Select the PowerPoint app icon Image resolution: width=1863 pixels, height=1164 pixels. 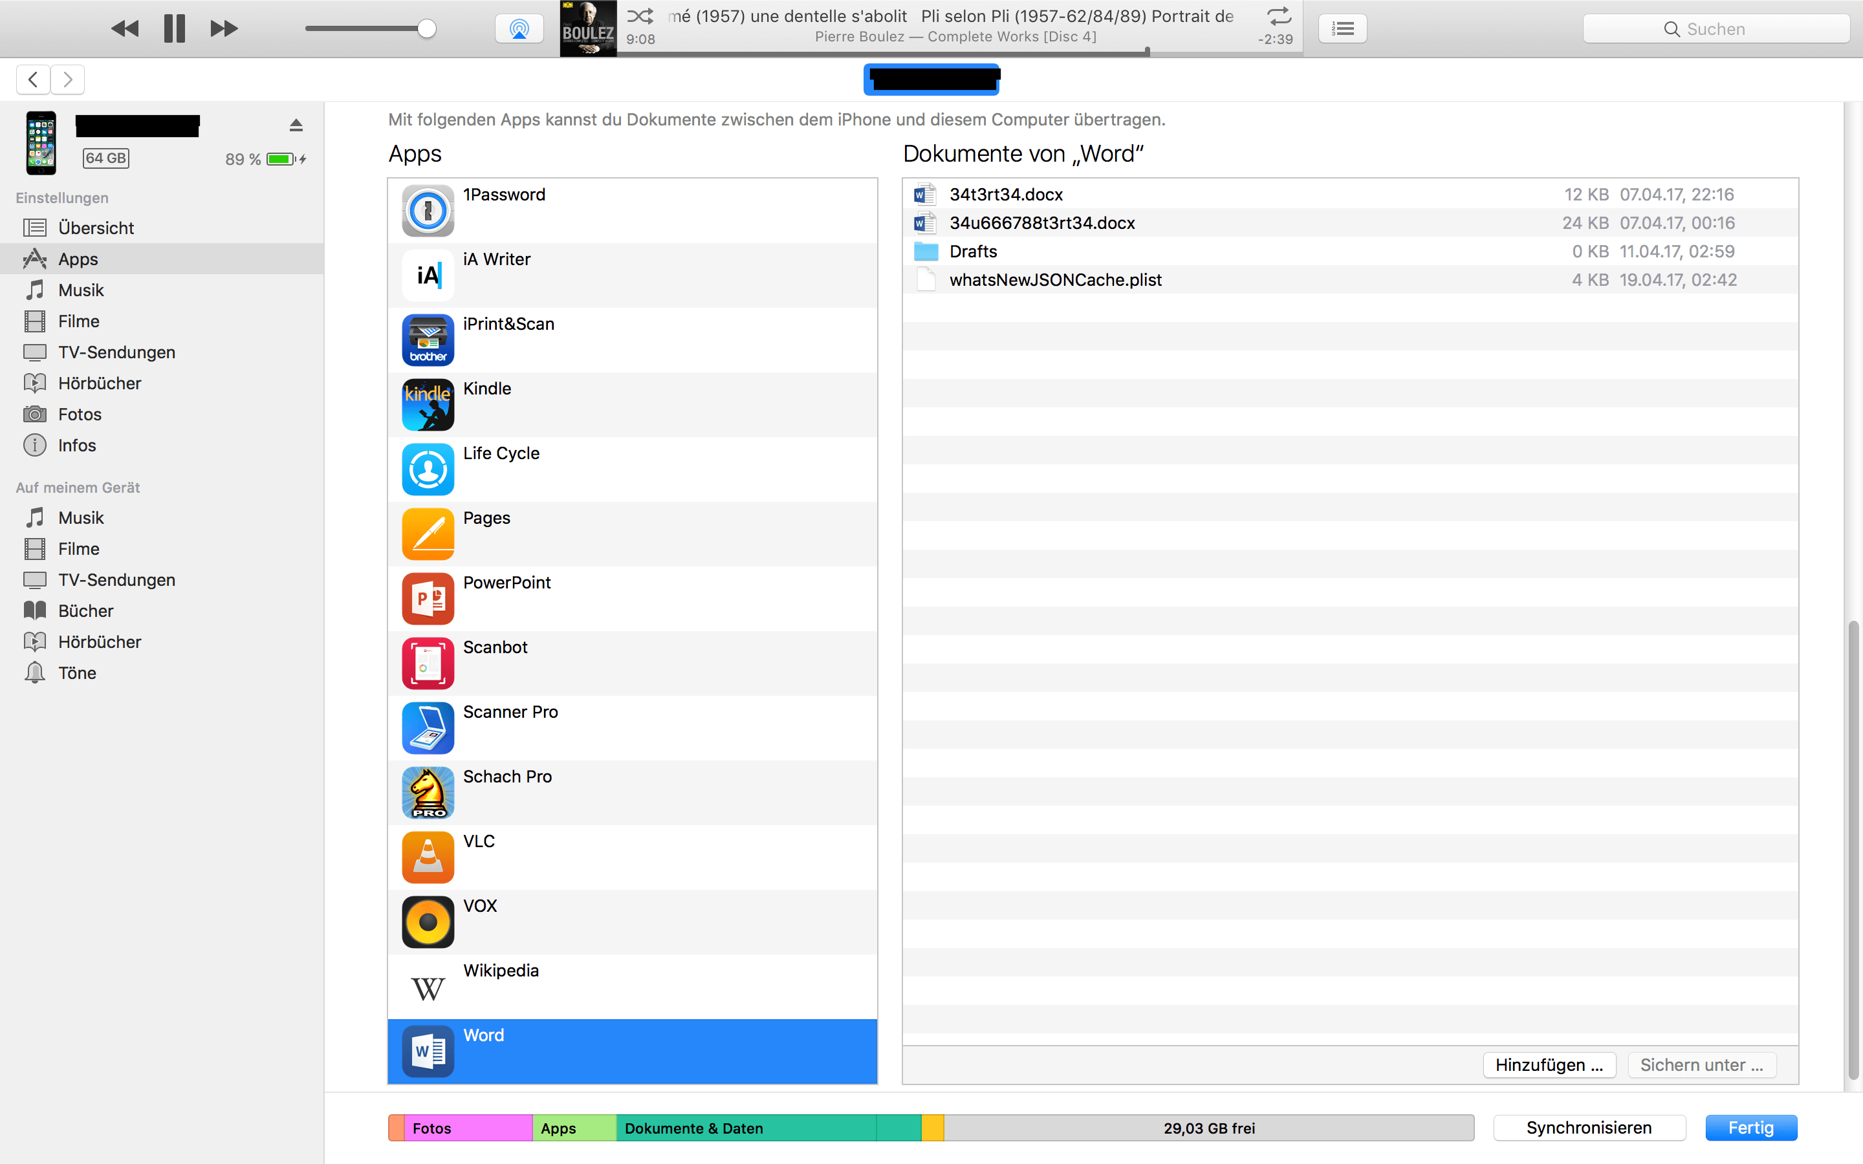[428, 599]
